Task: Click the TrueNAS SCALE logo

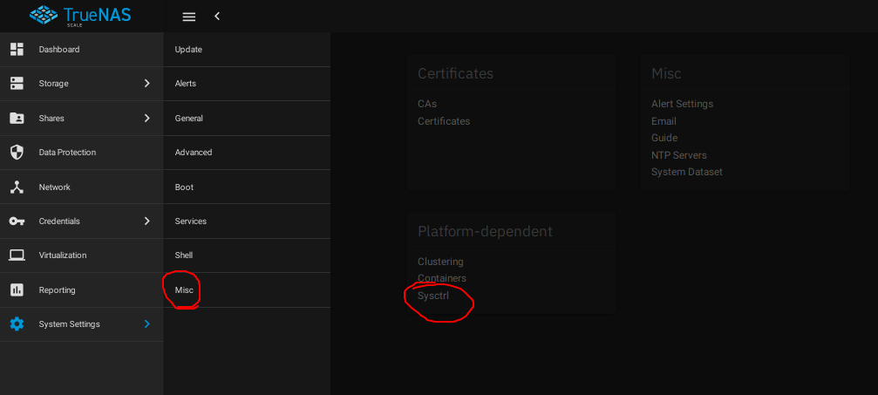Action: [80, 16]
